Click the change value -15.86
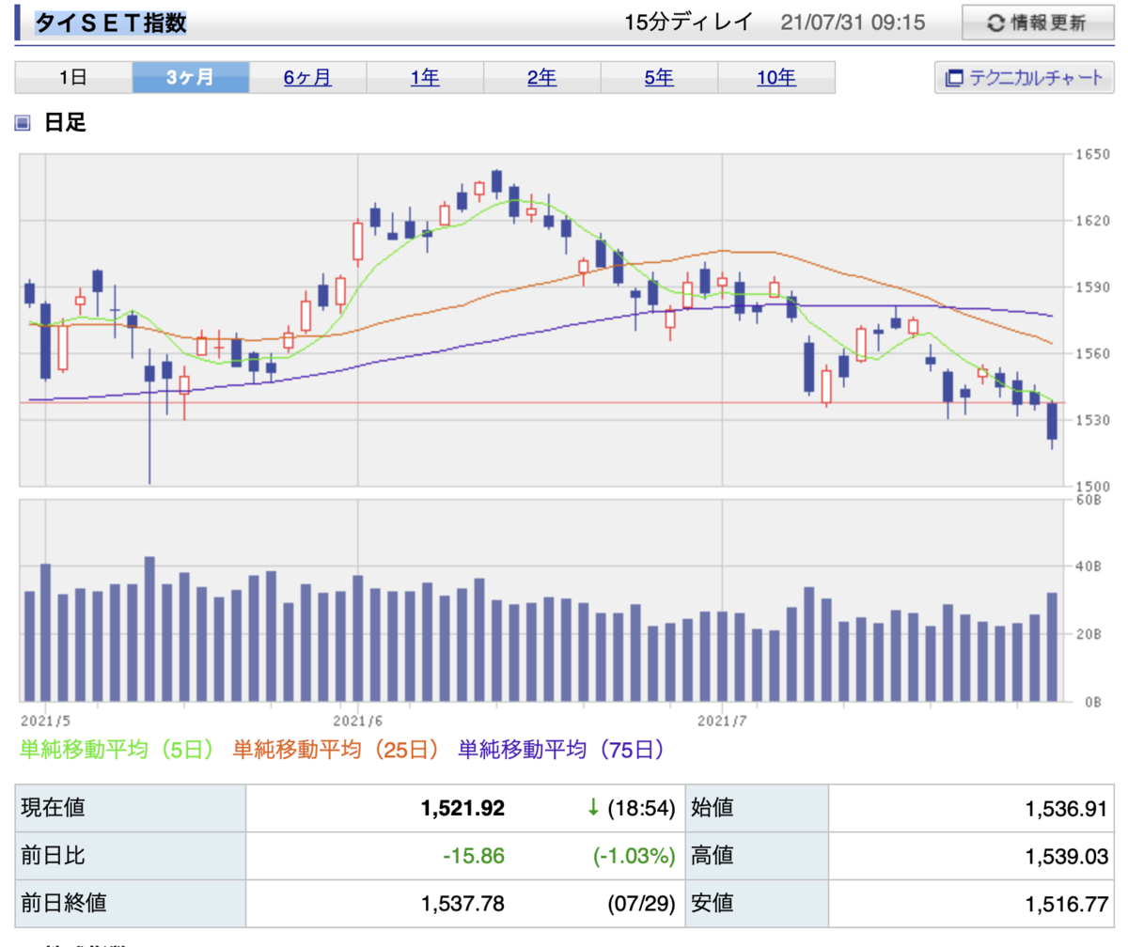This screenshot has height=947, width=1128. click(x=474, y=856)
